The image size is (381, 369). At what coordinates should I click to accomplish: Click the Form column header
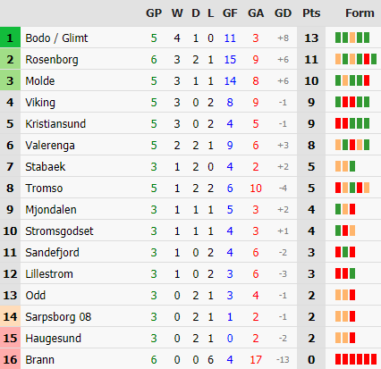[x=360, y=13]
